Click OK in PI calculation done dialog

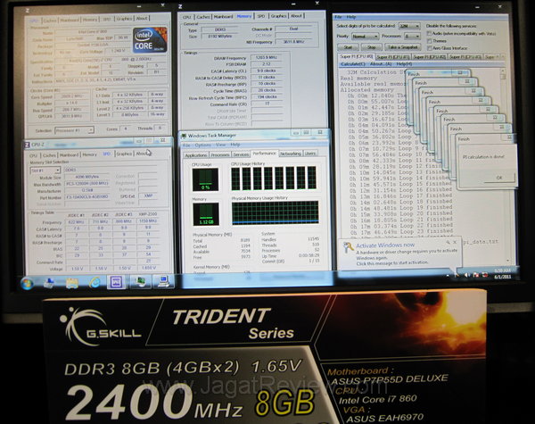499,178
